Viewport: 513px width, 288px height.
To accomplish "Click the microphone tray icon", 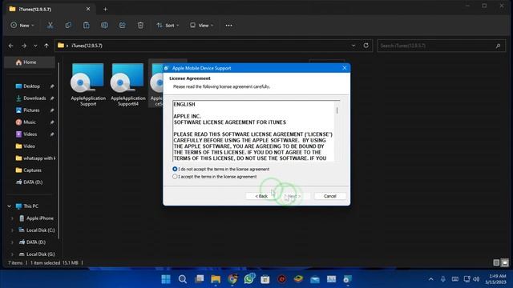I will pos(442,279).
